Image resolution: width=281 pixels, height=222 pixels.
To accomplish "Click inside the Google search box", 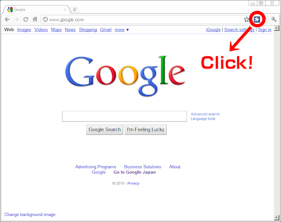I will pyautogui.click(x=125, y=116).
